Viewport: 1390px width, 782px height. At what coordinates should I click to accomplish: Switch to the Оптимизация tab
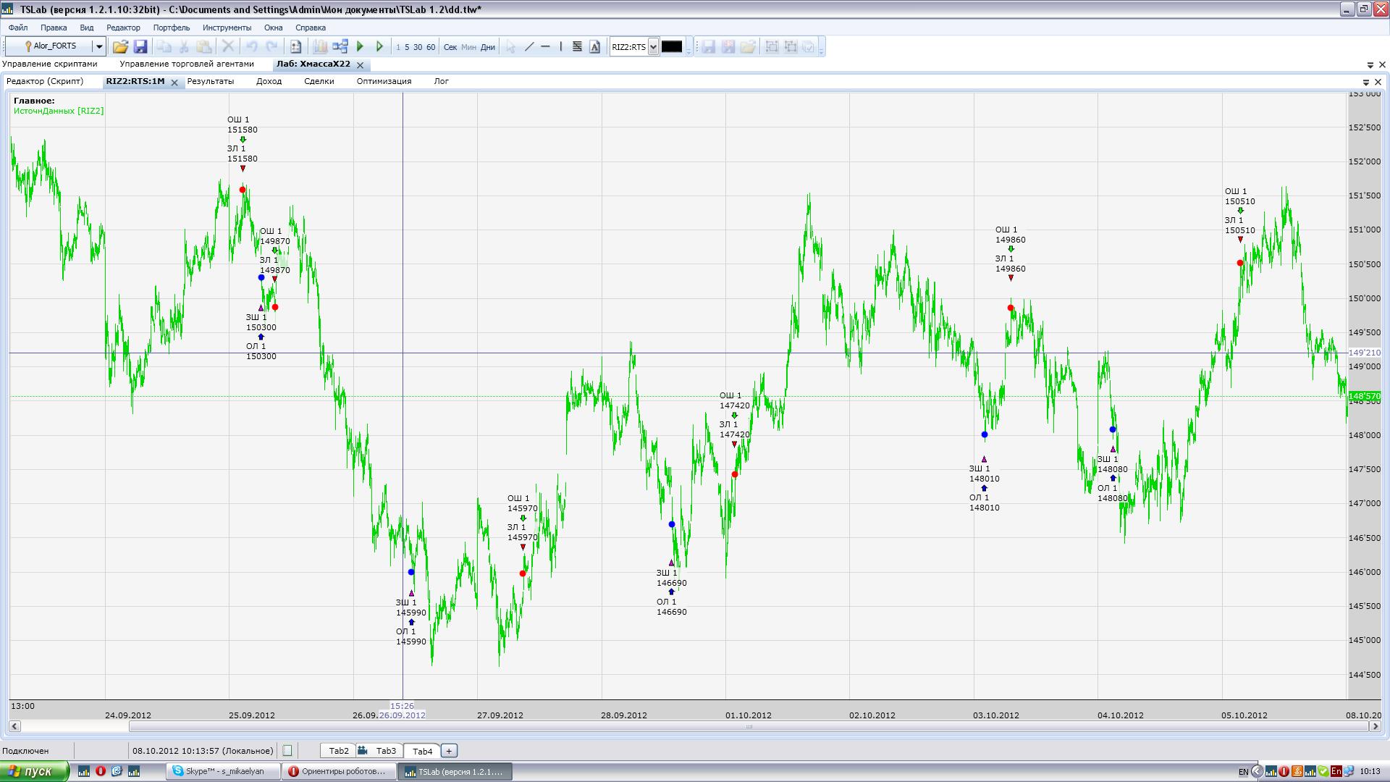[384, 81]
